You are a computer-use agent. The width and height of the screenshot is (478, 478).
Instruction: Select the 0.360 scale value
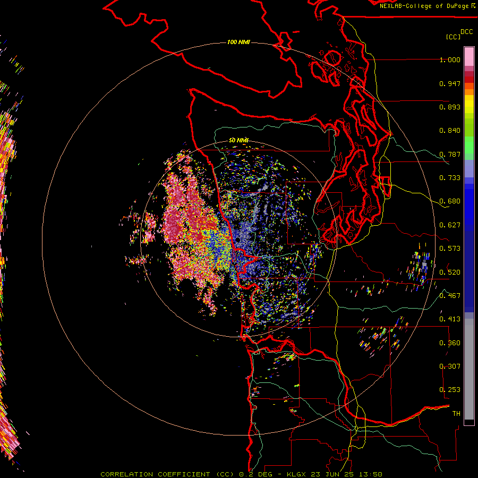click(x=450, y=343)
